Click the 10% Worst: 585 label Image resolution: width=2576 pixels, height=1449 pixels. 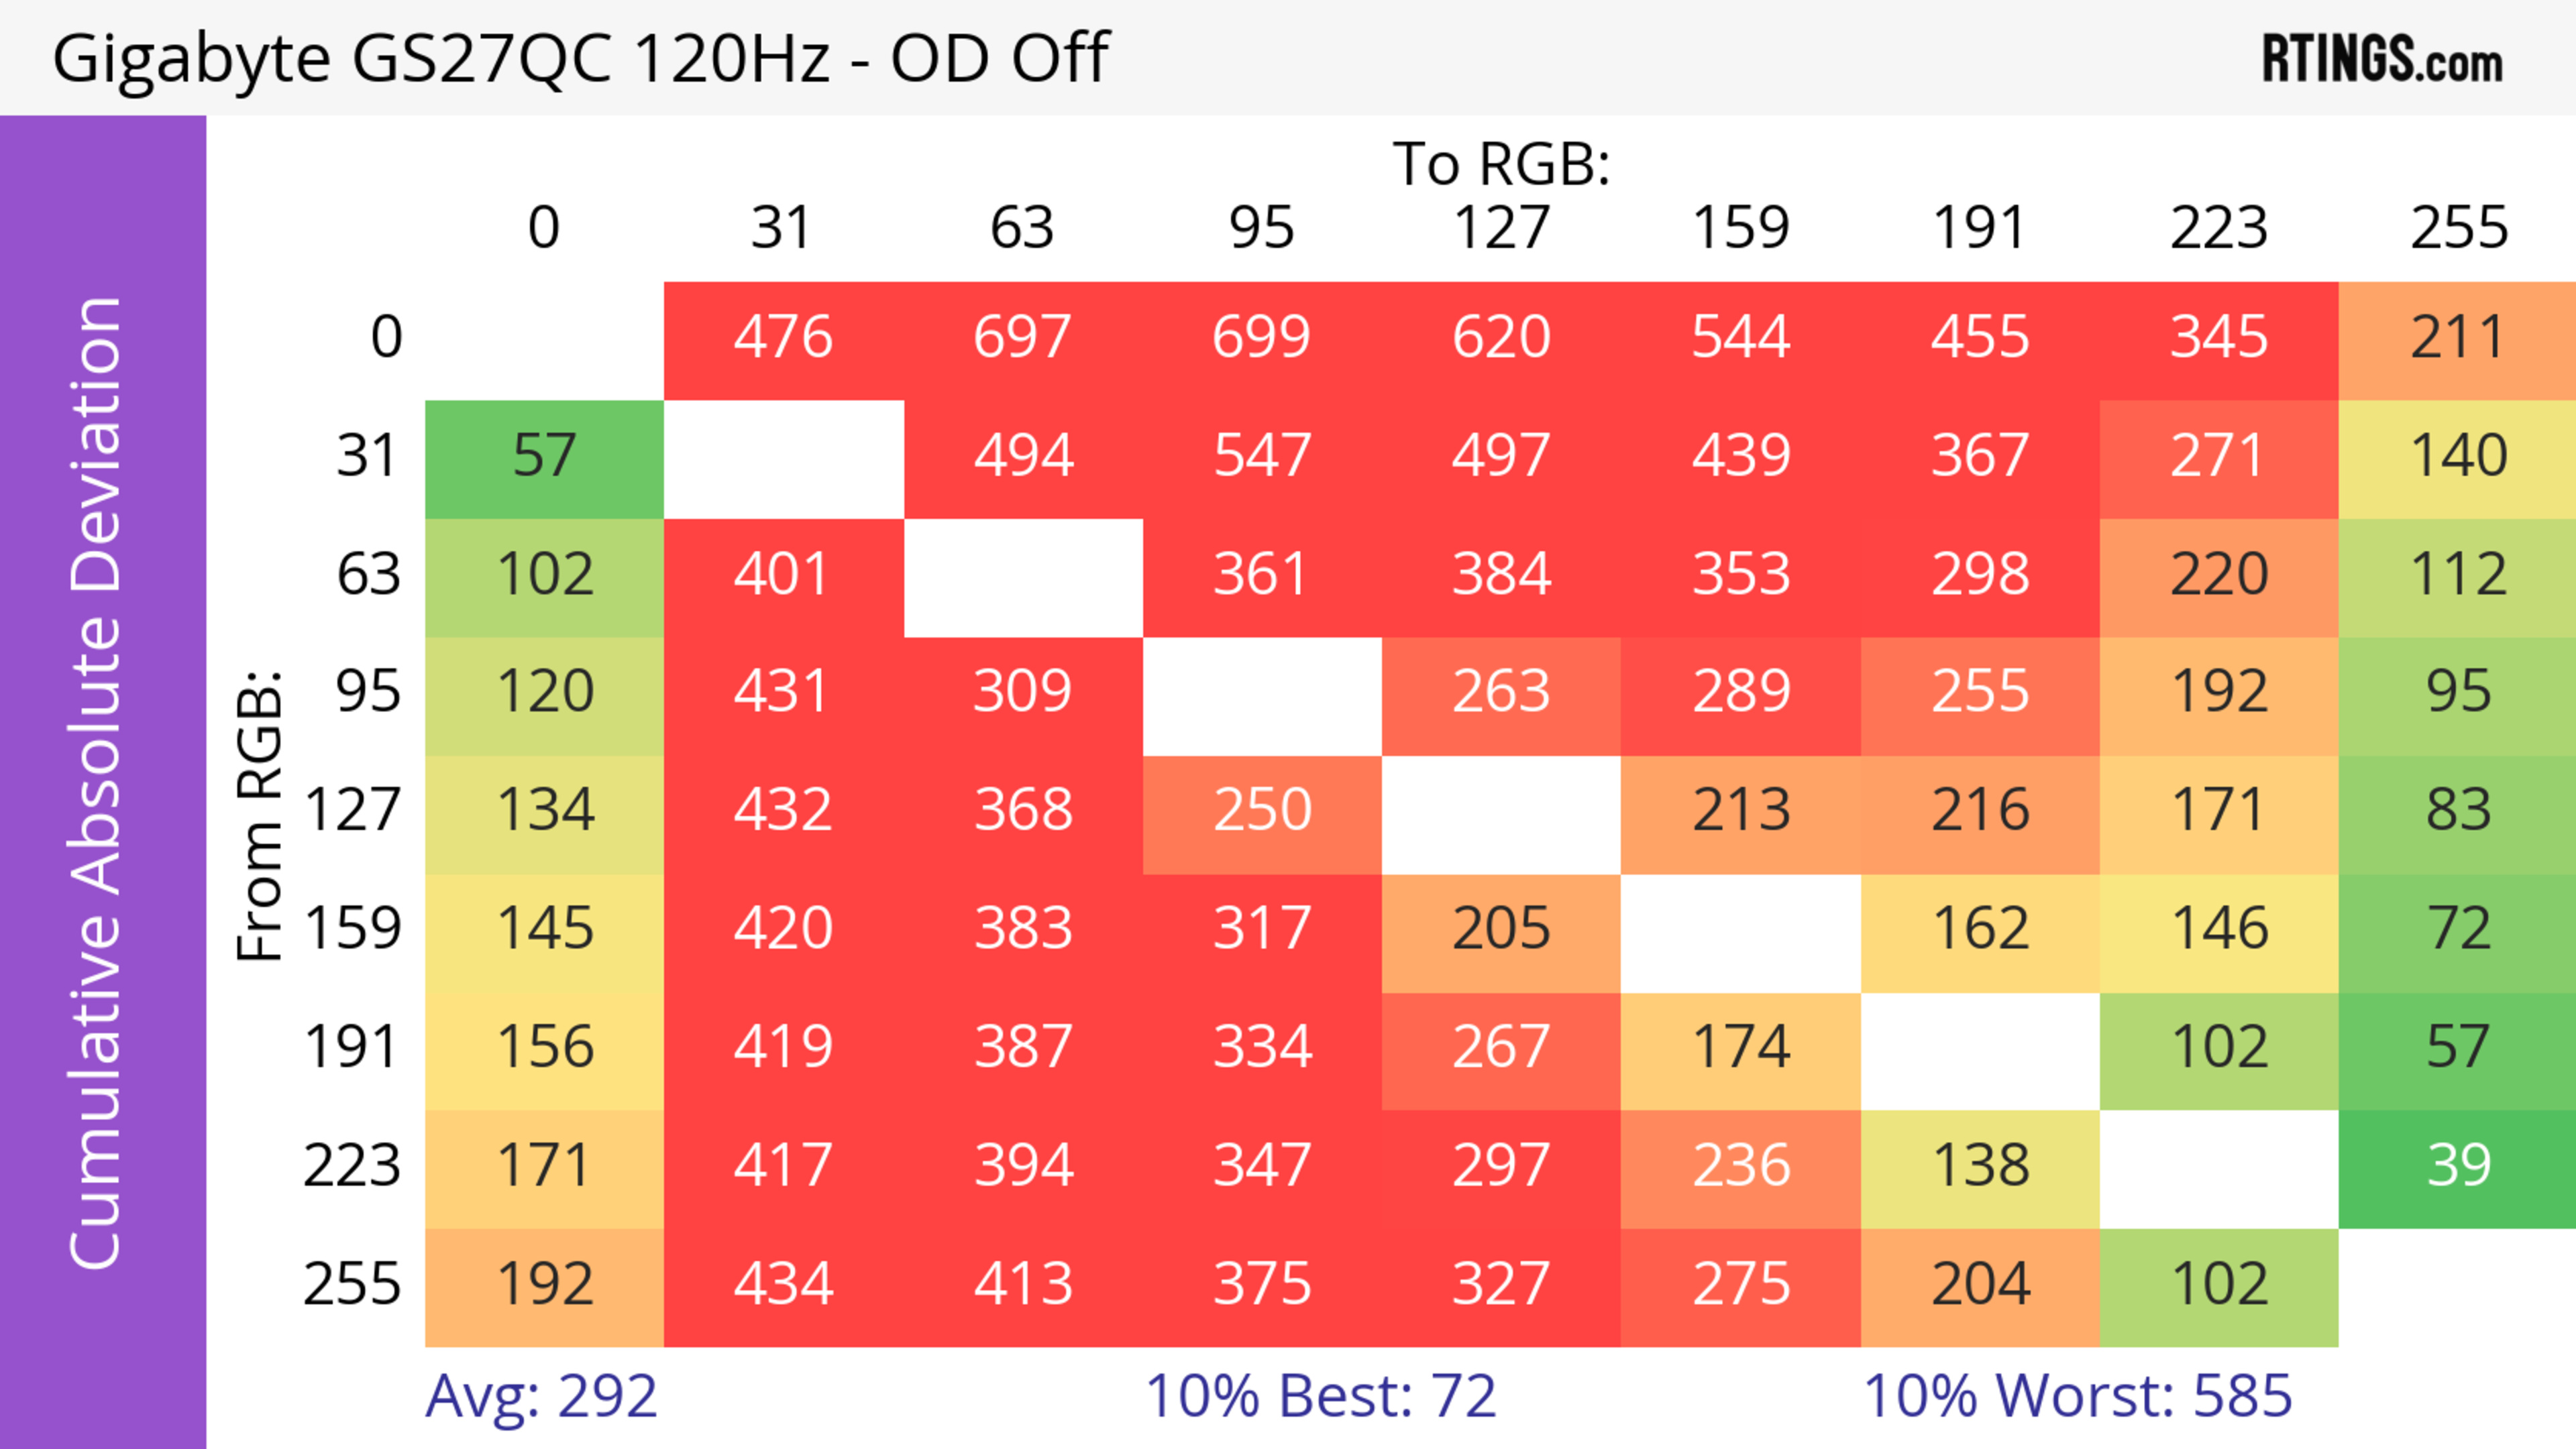[x=2077, y=1396]
